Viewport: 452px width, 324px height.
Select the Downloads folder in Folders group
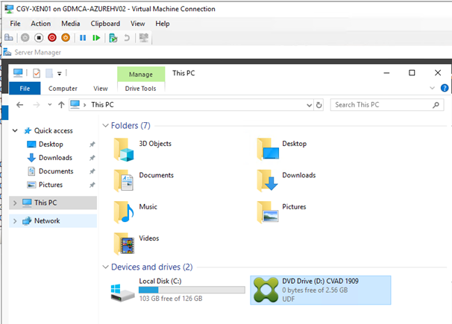[286, 181]
